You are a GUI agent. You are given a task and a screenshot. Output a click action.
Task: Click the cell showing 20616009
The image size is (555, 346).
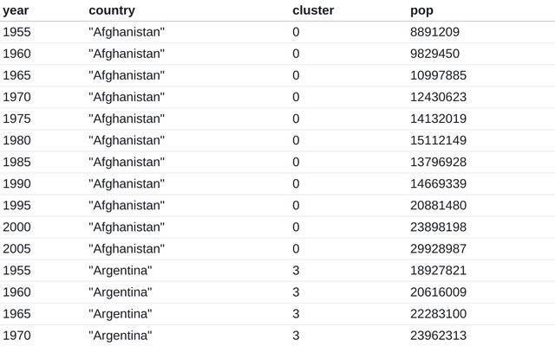tap(438, 292)
